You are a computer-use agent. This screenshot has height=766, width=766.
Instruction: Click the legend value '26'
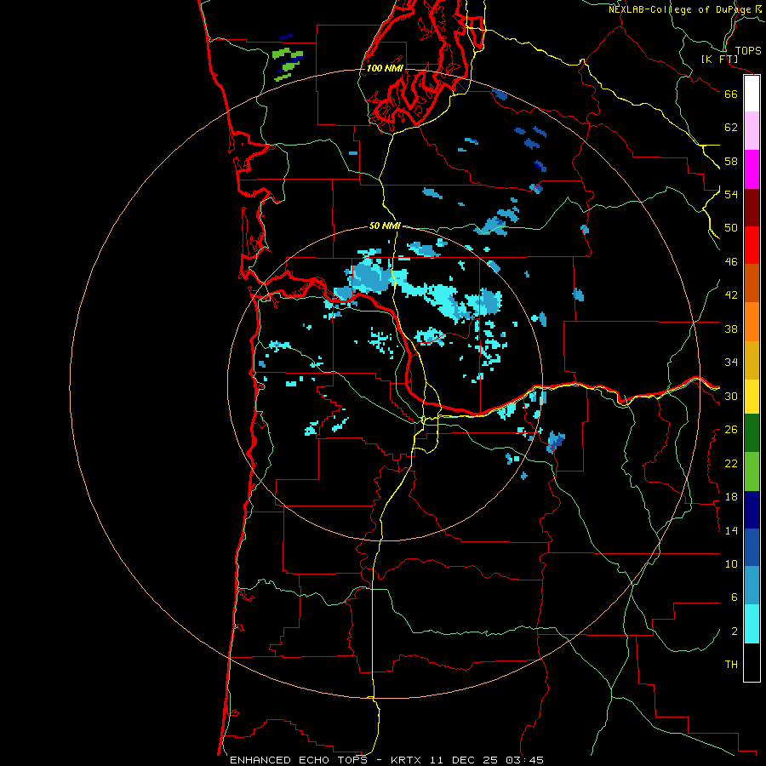click(731, 430)
